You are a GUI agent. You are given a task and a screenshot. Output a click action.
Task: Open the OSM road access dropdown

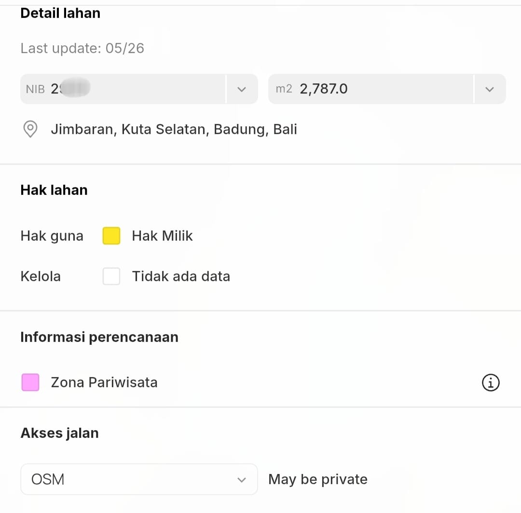tap(139, 479)
